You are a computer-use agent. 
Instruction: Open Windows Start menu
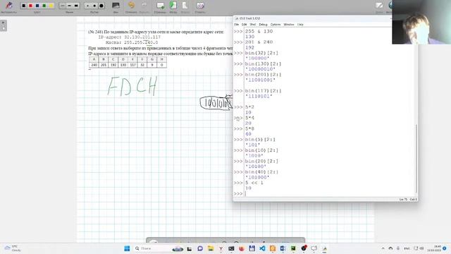coord(127,248)
